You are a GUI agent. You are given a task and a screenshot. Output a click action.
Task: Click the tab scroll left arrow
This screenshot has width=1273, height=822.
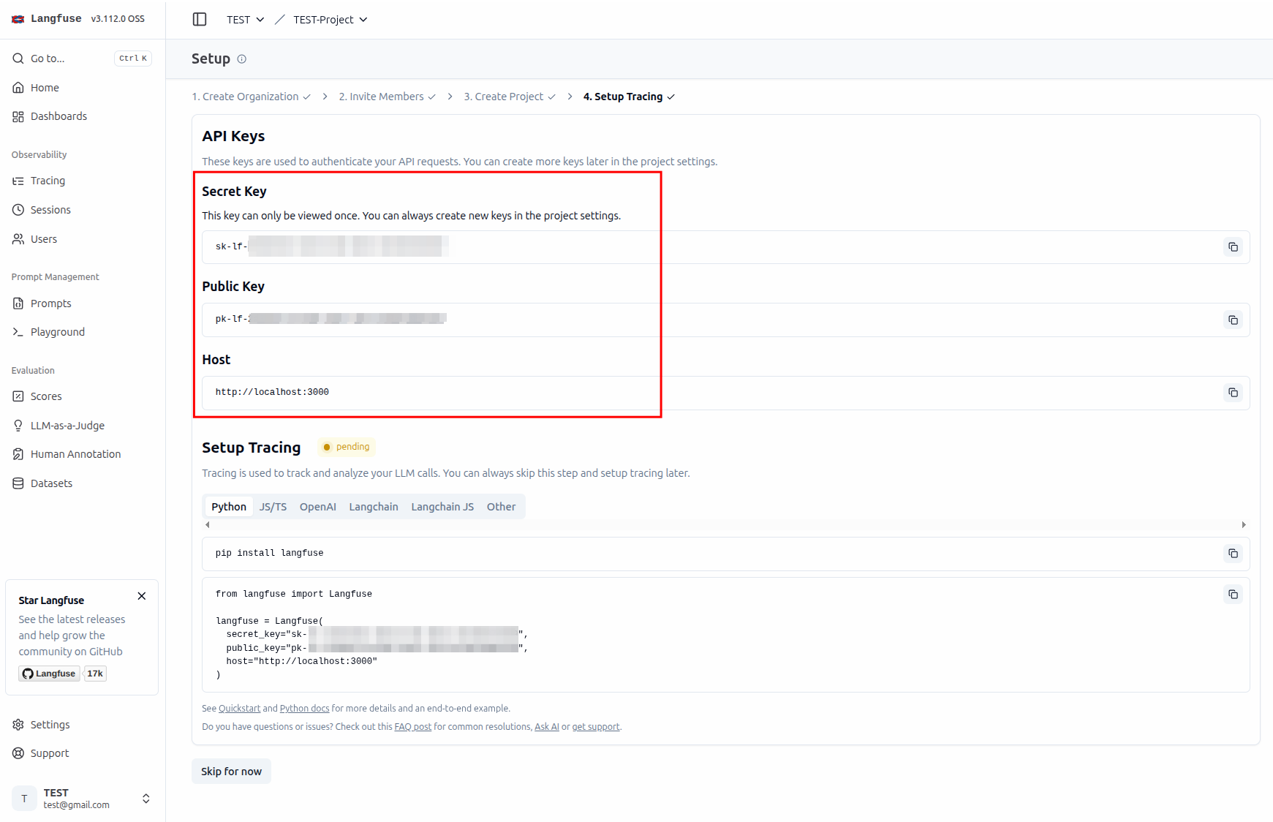point(208,525)
